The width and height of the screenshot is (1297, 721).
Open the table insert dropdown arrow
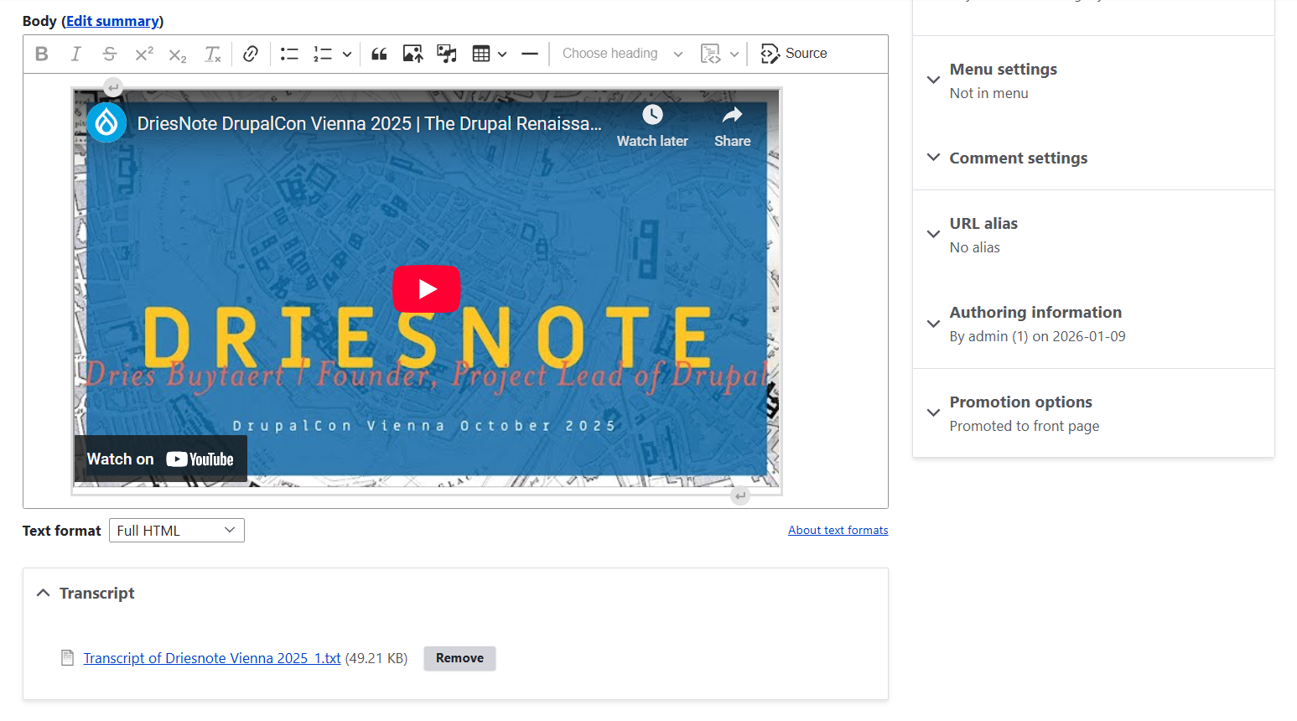click(502, 54)
